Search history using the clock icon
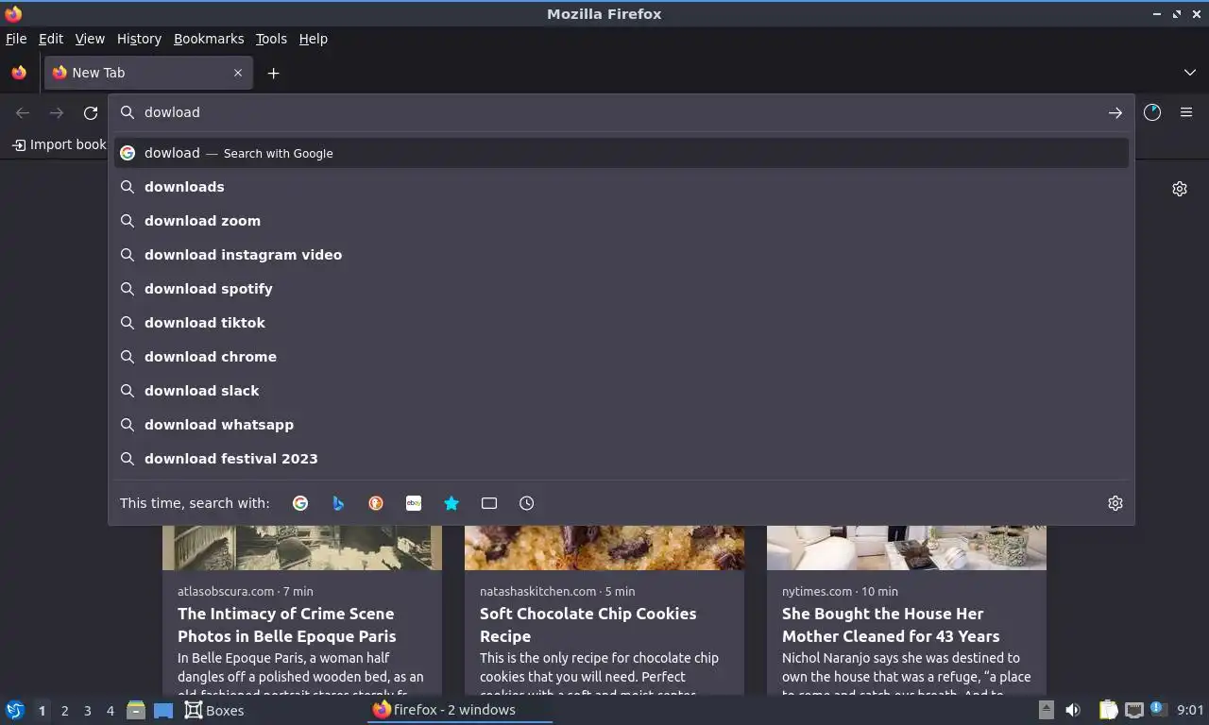 tap(527, 503)
